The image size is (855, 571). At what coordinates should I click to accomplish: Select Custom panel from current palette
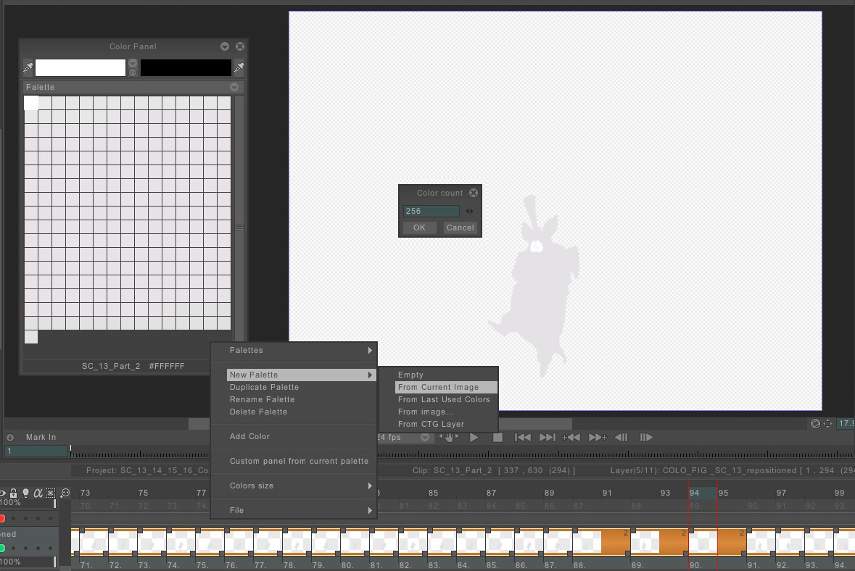click(x=300, y=461)
